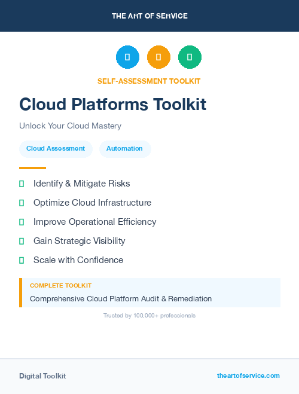Click the green circle icon
This screenshot has width=299, height=394.
tap(190, 57)
